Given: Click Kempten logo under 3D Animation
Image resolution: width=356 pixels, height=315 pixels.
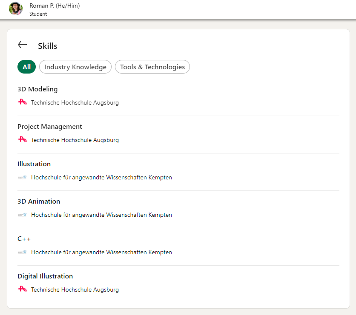Looking at the screenshot, I should click(23, 215).
